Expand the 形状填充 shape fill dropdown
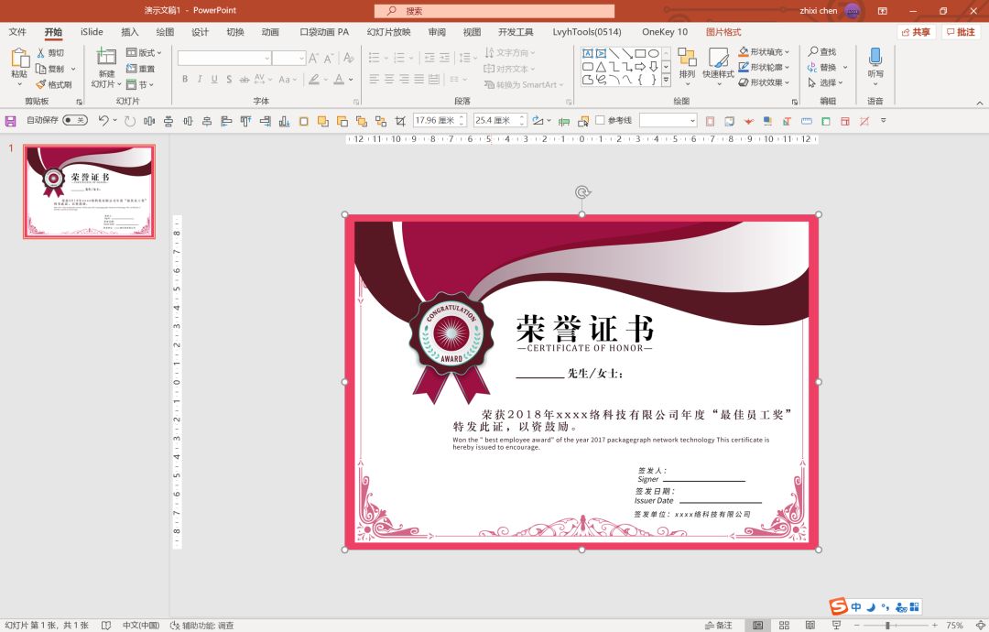989x632 pixels. (787, 51)
